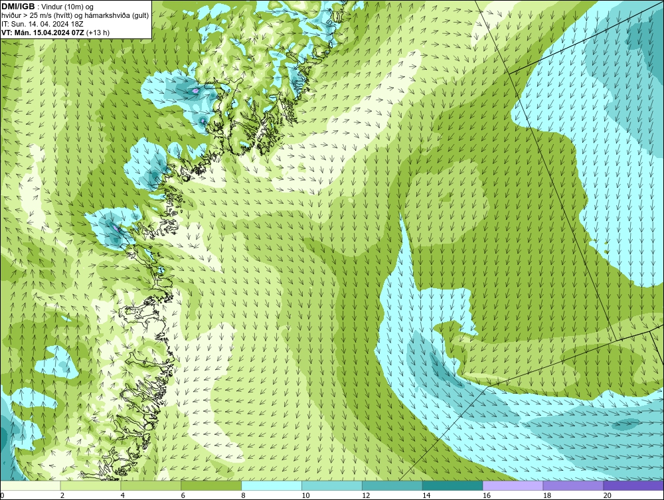The image size is (664, 500).
Task: Click the 'hviður > 25 m/s' legend text line
Action: point(75,16)
